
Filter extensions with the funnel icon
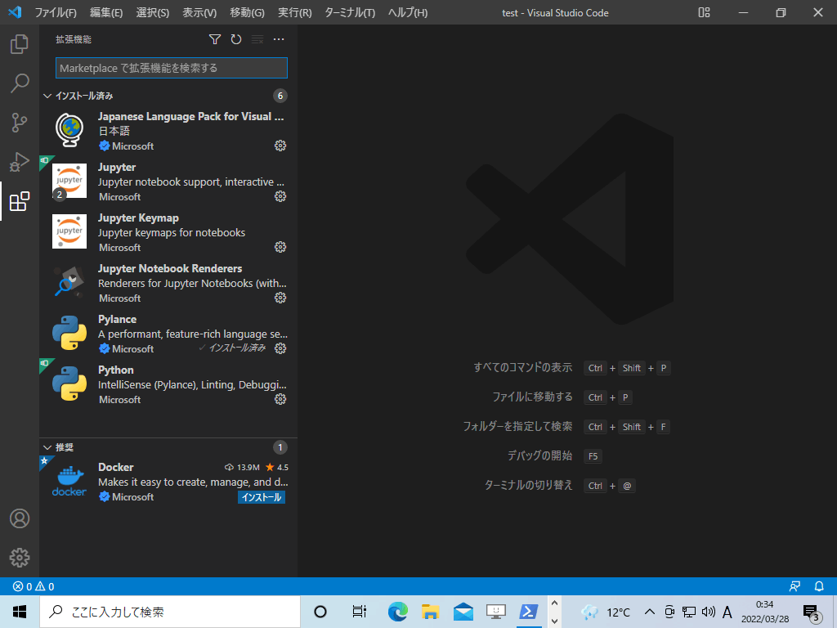(x=215, y=39)
